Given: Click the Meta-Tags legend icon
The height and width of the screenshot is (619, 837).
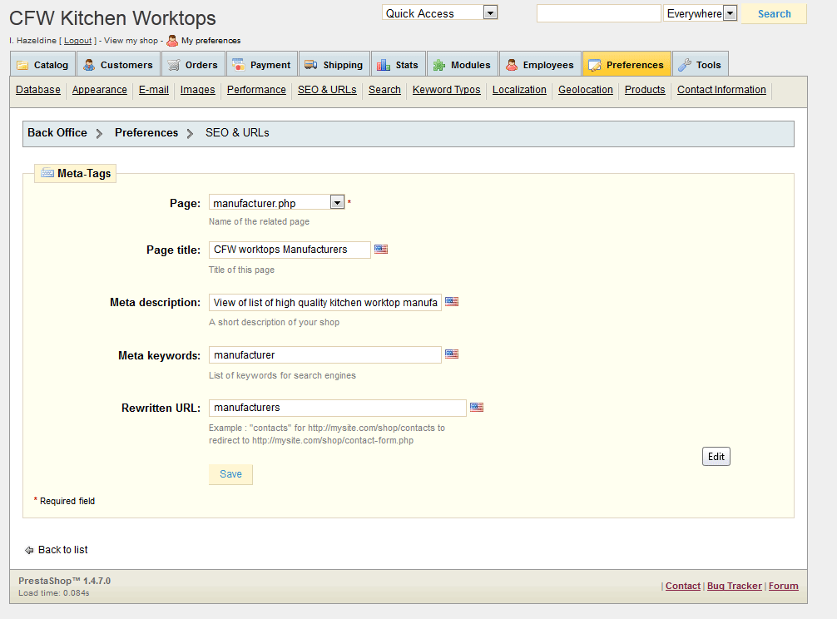Looking at the screenshot, I should (x=47, y=173).
